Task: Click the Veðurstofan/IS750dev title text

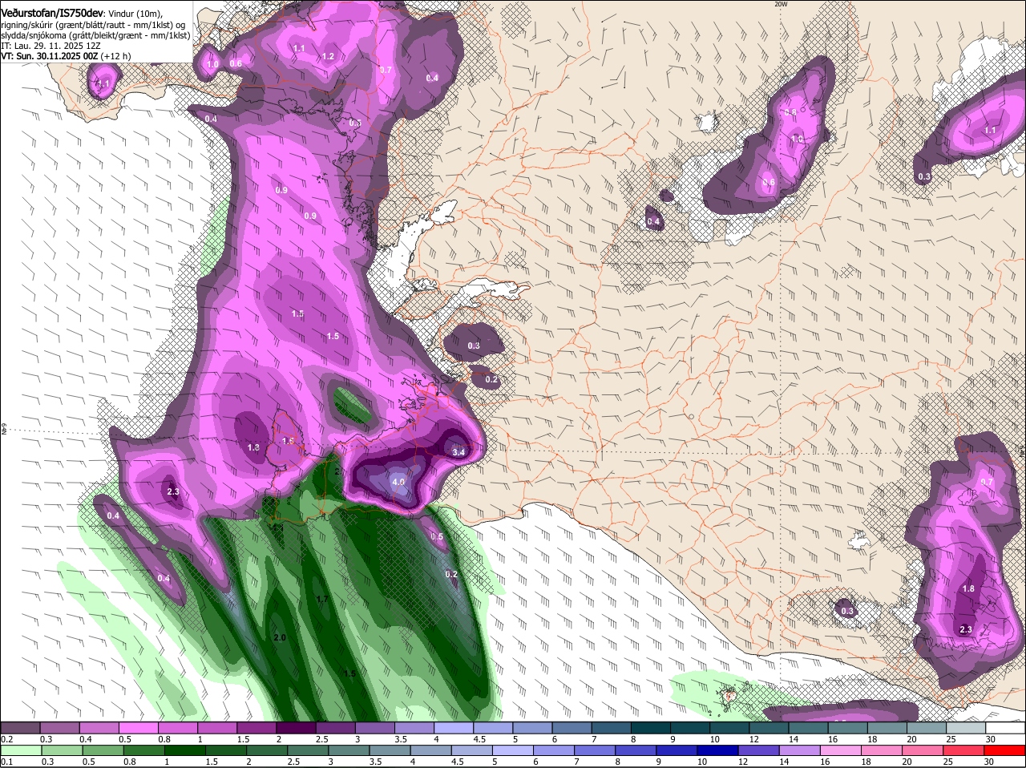Action: point(52,12)
